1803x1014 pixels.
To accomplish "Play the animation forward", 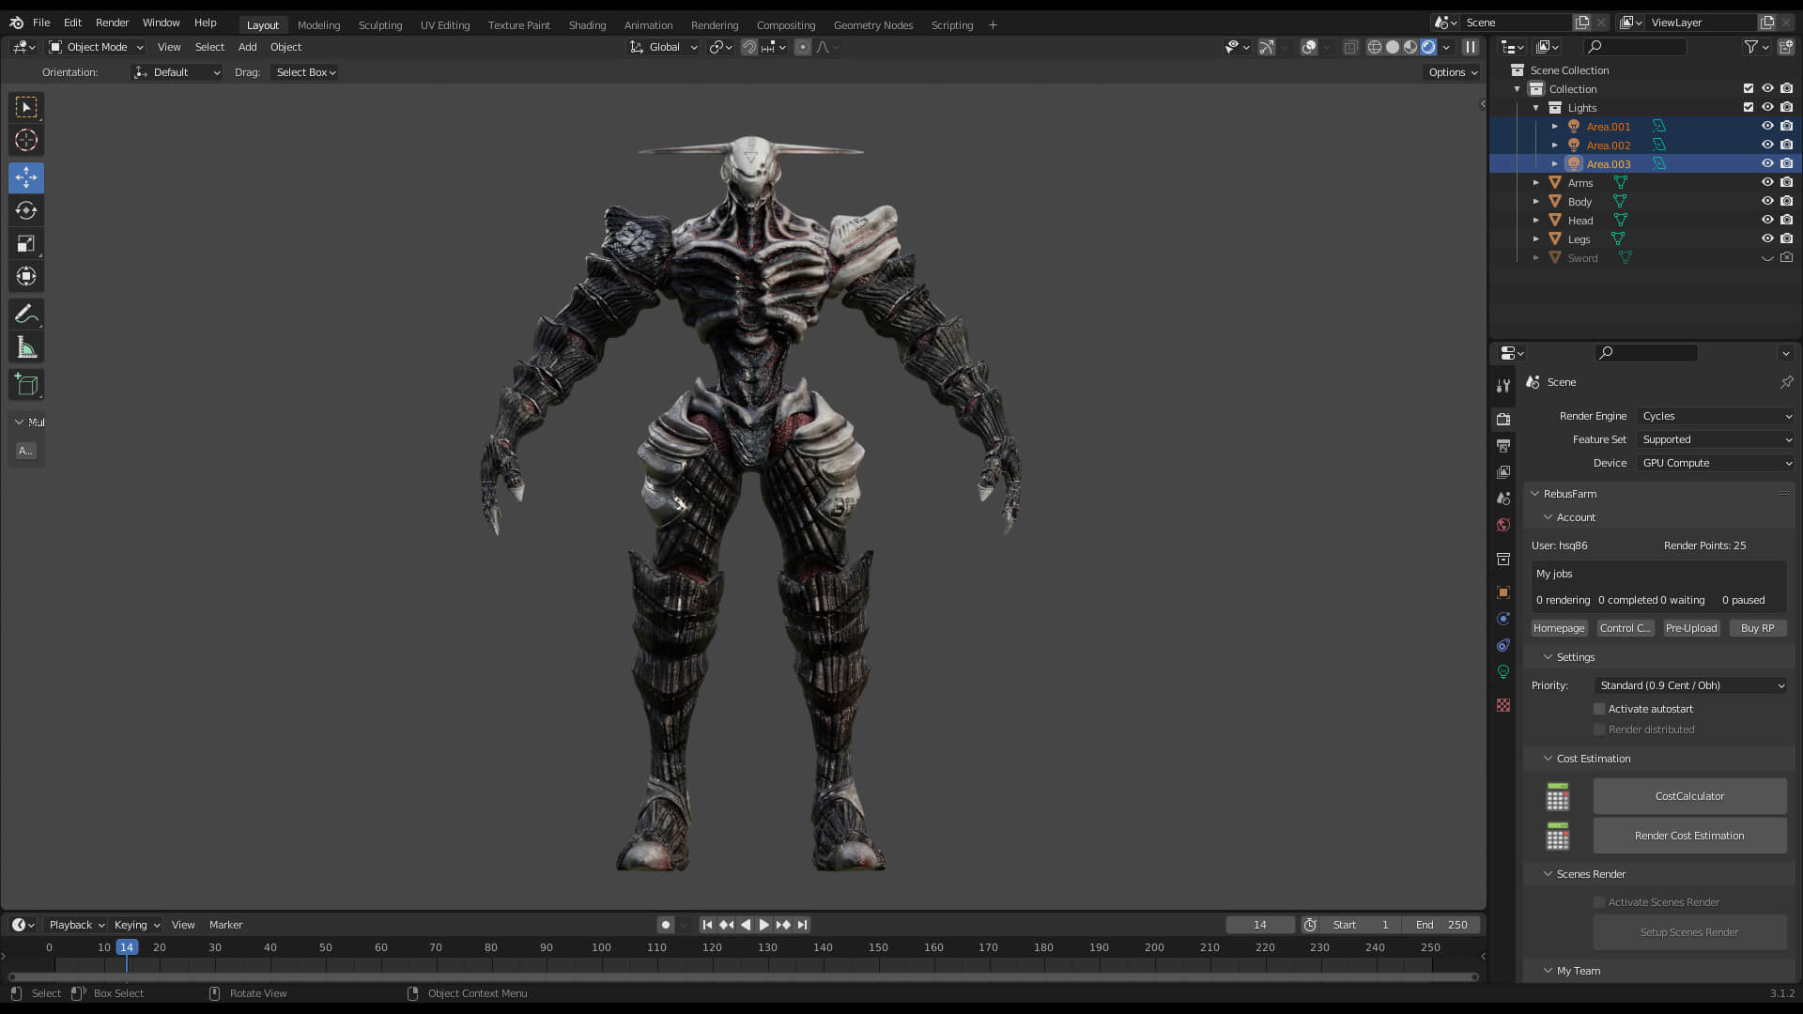I will tap(763, 925).
